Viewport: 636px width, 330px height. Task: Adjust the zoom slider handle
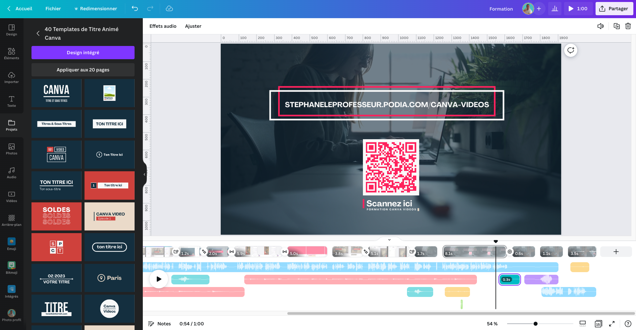[x=535, y=324]
